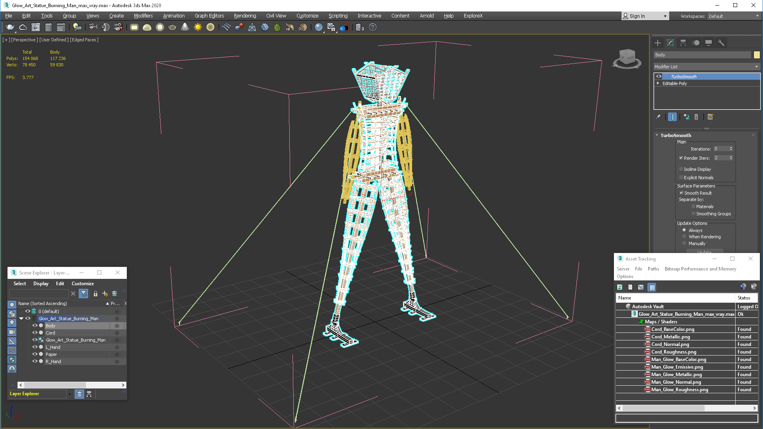Click the teapot render icon in main toolbar
Image resolution: width=763 pixels, height=429 pixels.
point(10,27)
